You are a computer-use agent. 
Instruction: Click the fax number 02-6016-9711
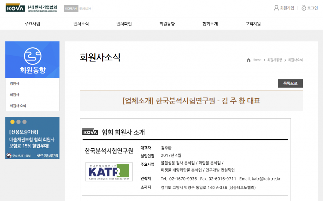pyautogui.click(x=222, y=179)
